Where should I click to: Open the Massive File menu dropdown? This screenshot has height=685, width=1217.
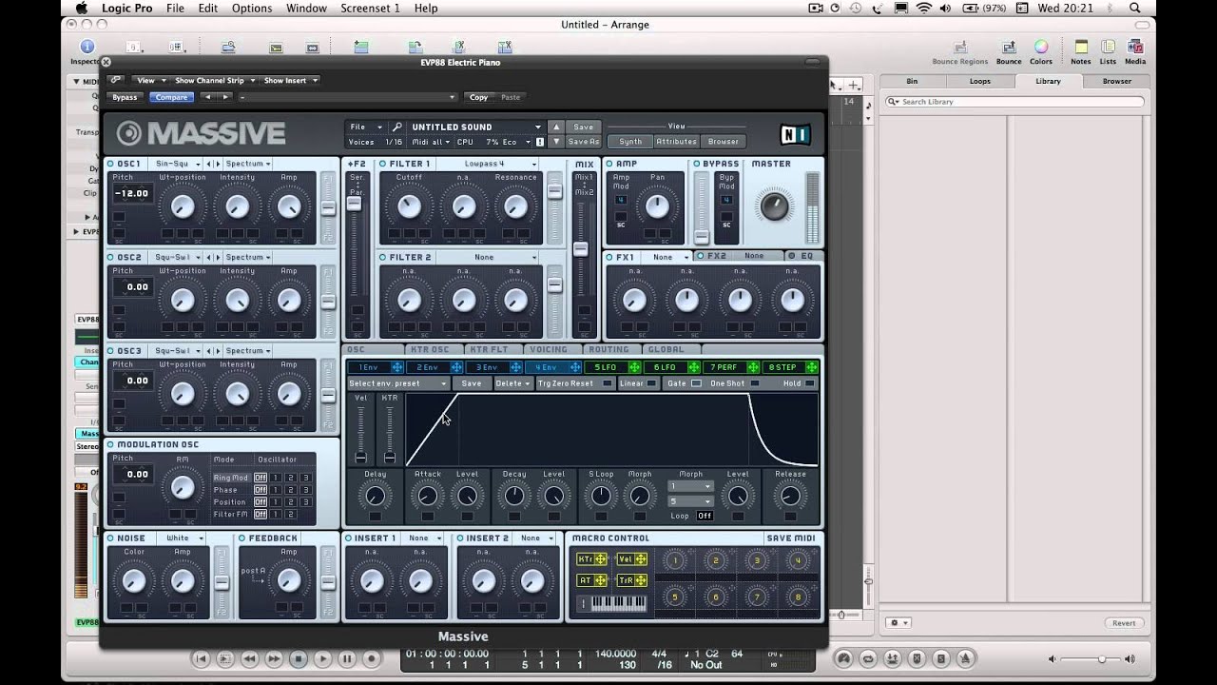click(x=366, y=127)
